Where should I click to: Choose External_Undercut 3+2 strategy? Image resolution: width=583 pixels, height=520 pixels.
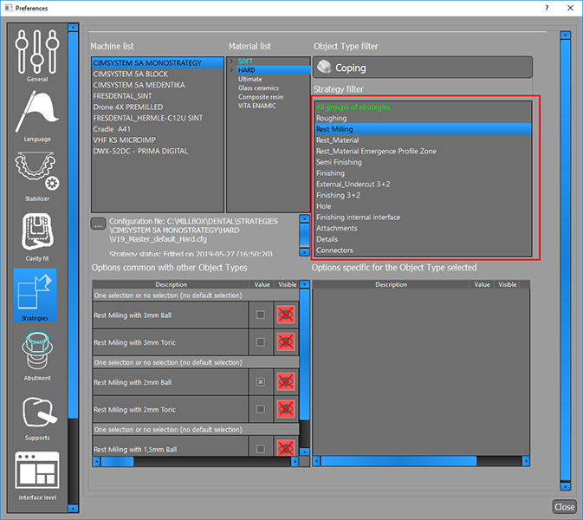pyautogui.click(x=423, y=184)
